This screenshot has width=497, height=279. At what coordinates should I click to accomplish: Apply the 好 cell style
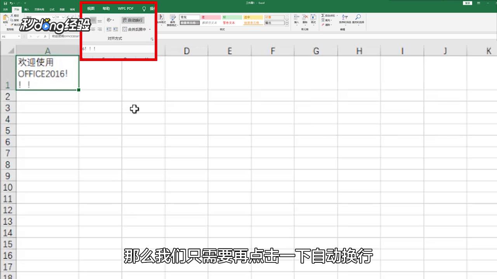coord(232,17)
